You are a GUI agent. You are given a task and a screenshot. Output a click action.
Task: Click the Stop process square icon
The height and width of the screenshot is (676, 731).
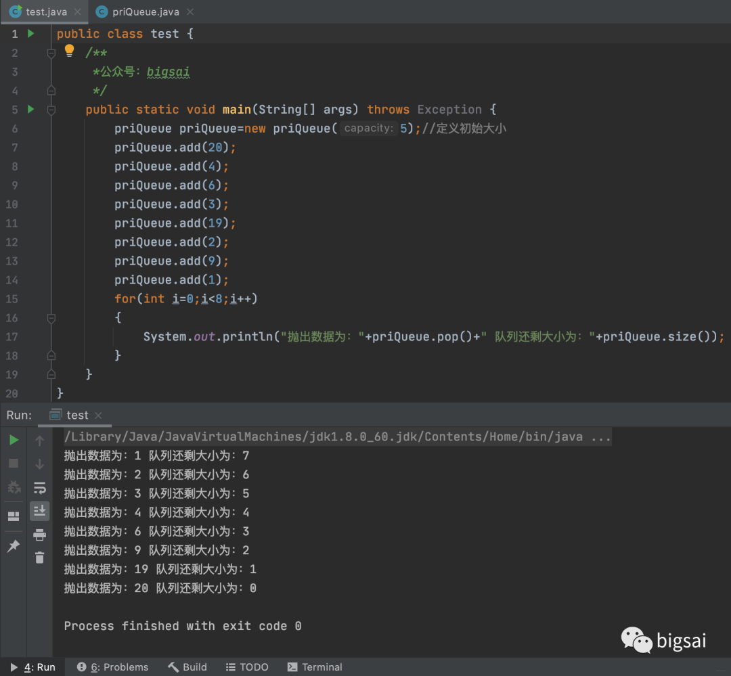coord(14,464)
